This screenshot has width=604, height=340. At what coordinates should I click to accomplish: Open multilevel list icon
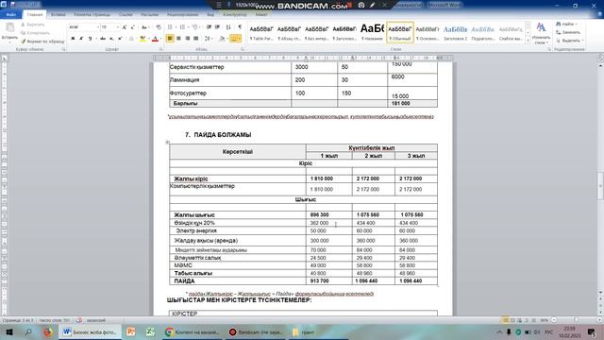[x=195, y=27]
